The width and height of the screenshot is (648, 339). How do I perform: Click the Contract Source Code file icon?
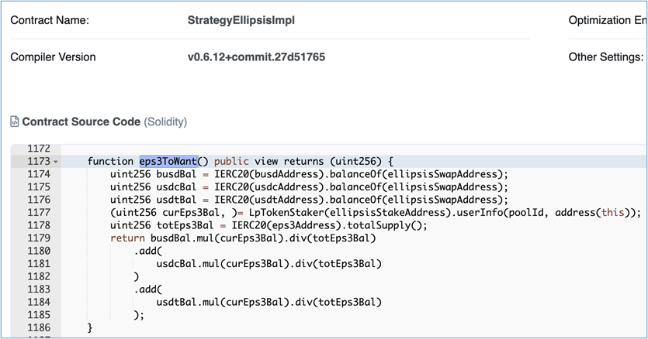click(x=14, y=122)
